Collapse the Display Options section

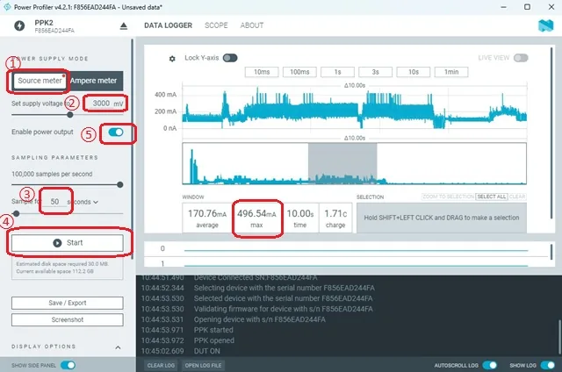(118, 347)
